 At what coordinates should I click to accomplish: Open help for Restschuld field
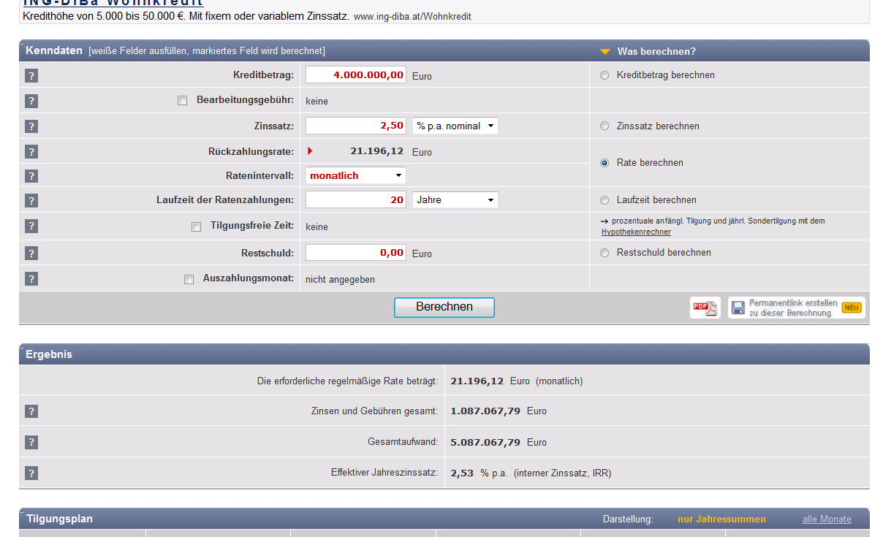31,253
